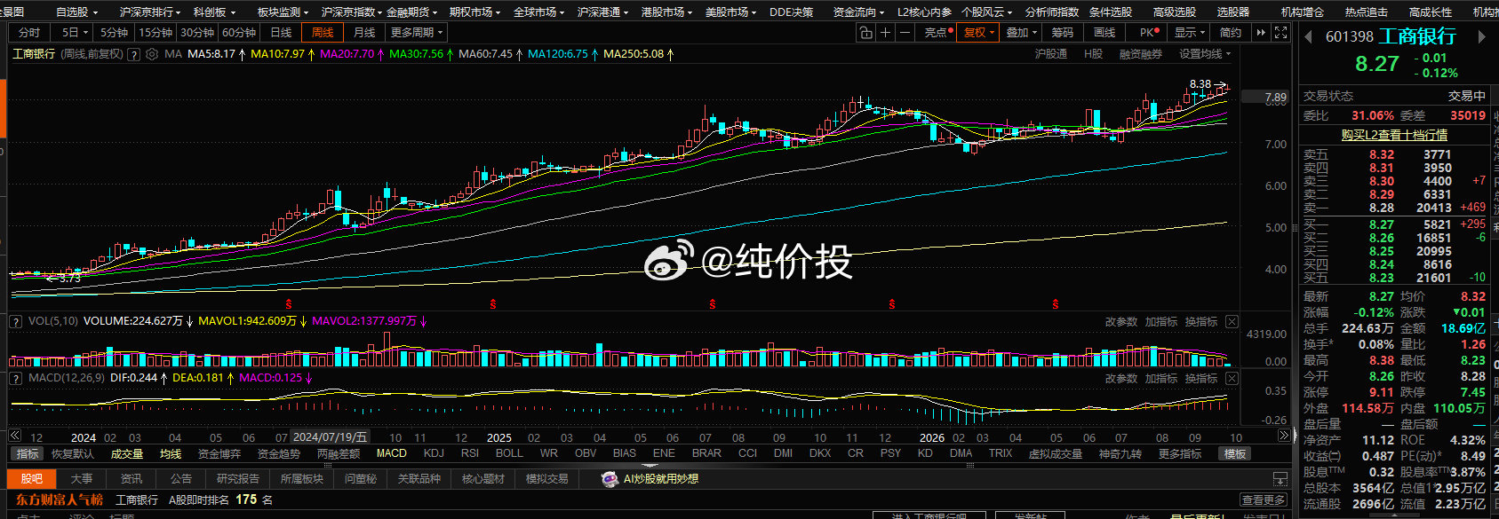Open 研究报告 bottom tab
This screenshot has height=519, width=1499.
coord(238,479)
